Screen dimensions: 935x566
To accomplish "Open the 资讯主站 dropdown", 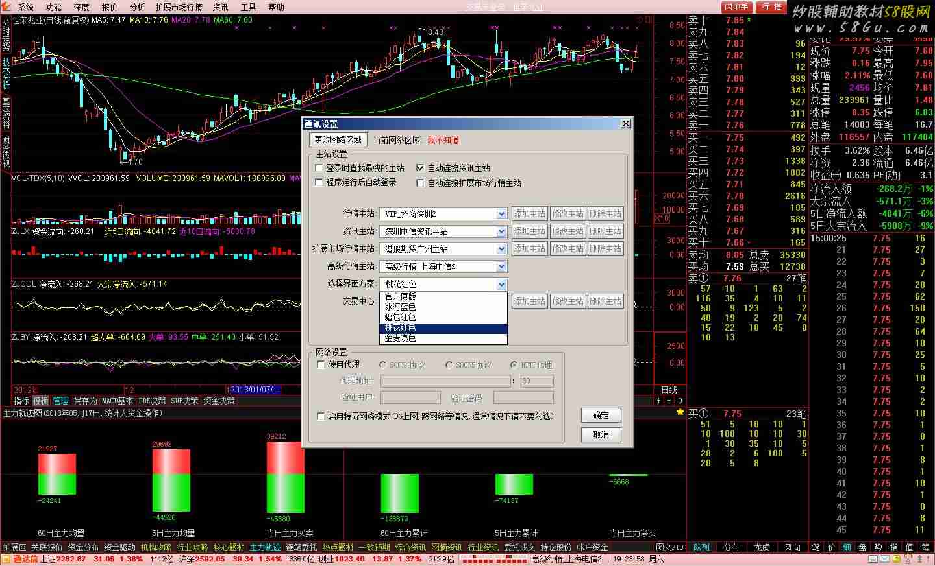I will [x=501, y=231].
